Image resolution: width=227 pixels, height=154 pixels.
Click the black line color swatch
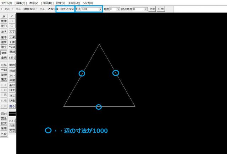click(x=12, y=113)
